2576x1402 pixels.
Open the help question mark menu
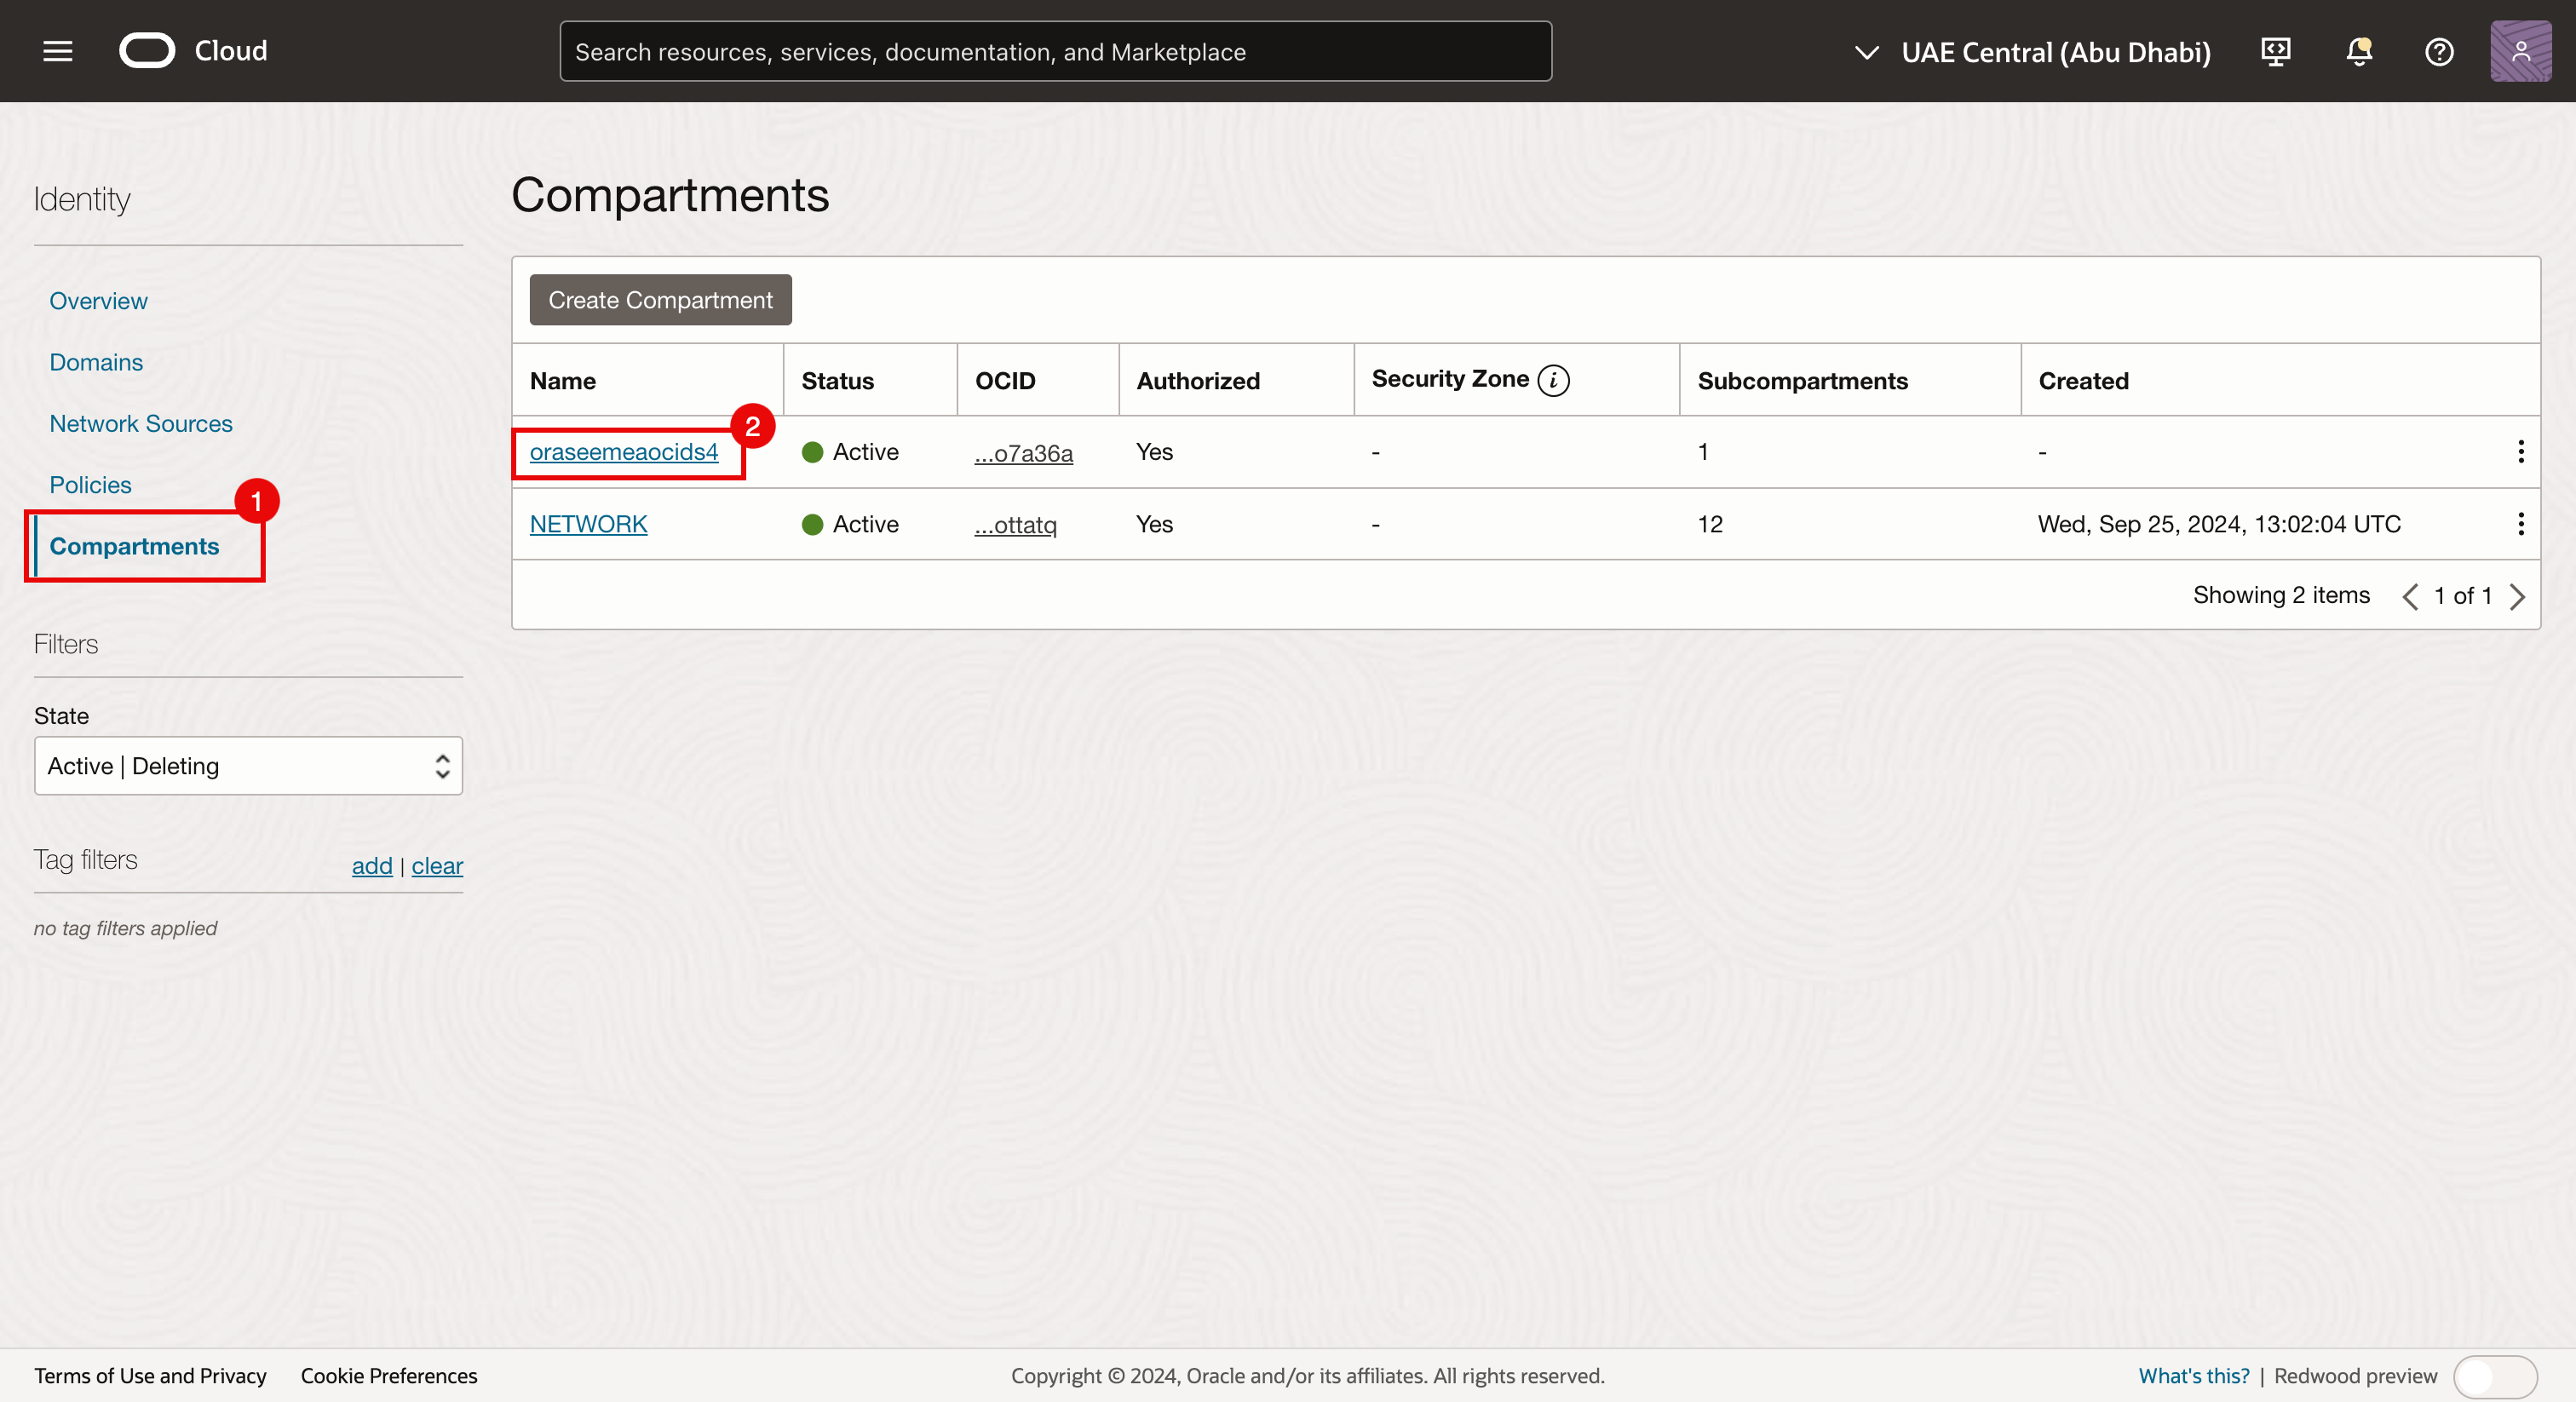coord(2439,51)
